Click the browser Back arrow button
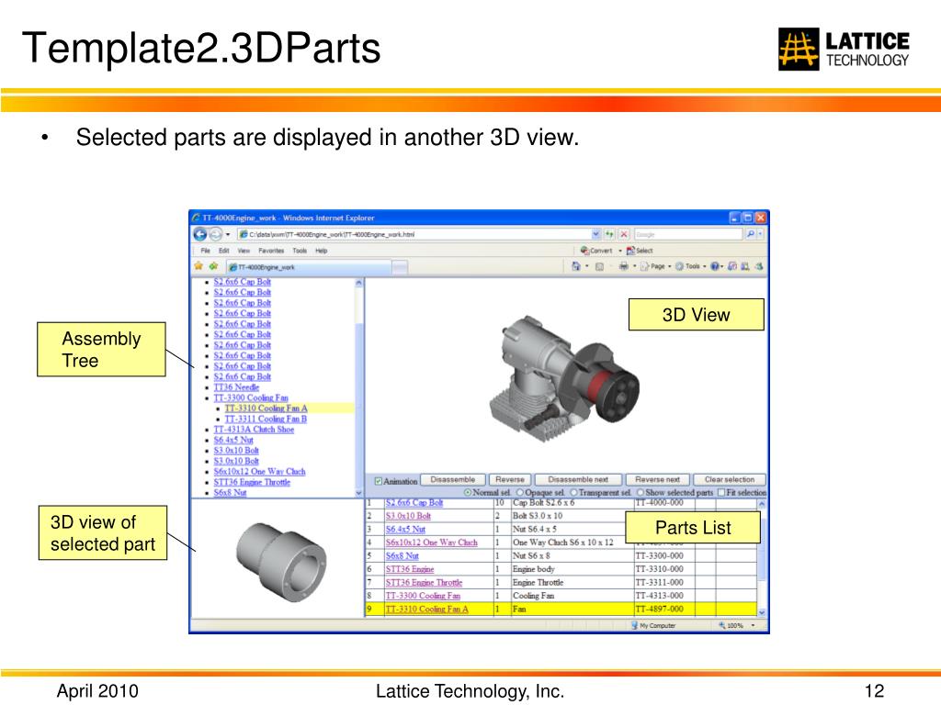The image size is (941, 705). tap(200, 234)
